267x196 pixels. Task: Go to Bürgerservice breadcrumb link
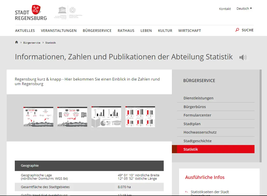coord(32,43)
